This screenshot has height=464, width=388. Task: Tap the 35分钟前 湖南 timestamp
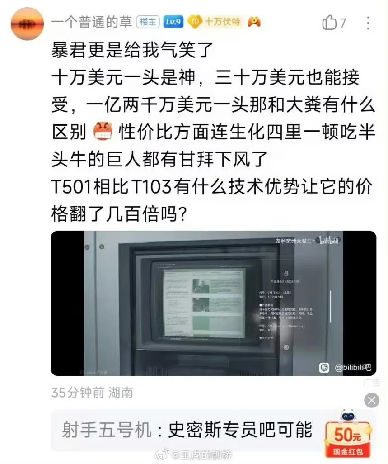point(92,393)
